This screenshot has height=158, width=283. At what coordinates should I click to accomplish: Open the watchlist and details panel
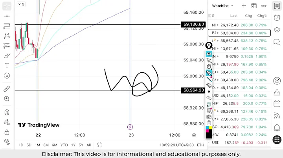[277, 6]
